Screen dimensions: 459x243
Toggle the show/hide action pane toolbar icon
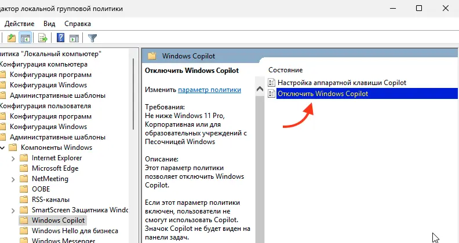click(x=74, y=38)
